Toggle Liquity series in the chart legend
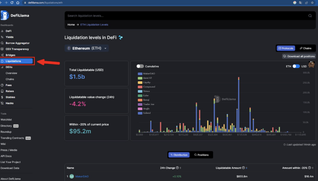The image size is (318, 181). [144, 82]
